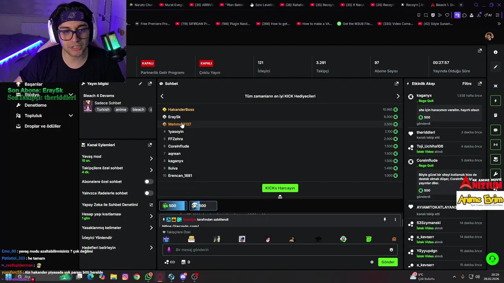Toggle Abonelere özel sohbet switch
Image resolution: width=504 pixels, height=283 pixels.
coord(148,182)
